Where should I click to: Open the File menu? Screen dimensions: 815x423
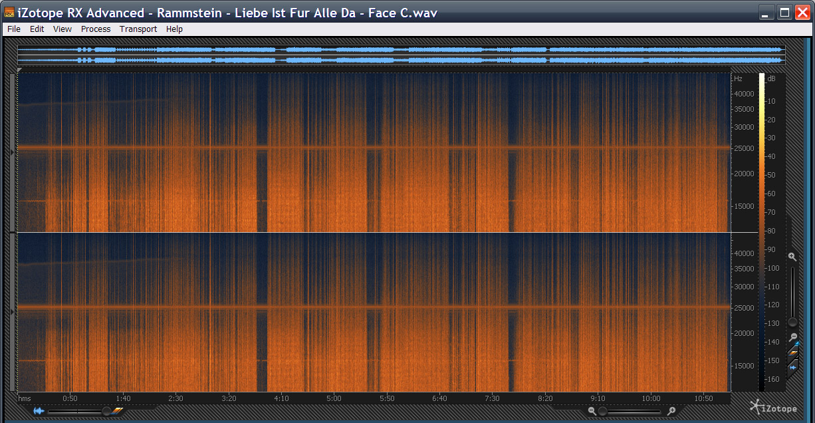(14, 29)
